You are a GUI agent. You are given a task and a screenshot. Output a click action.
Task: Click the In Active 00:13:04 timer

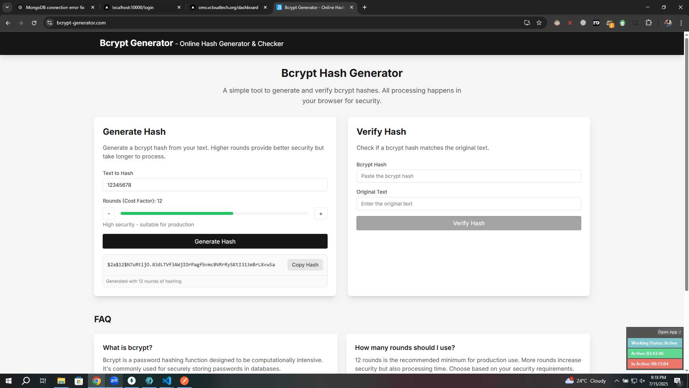coord(655,364)
